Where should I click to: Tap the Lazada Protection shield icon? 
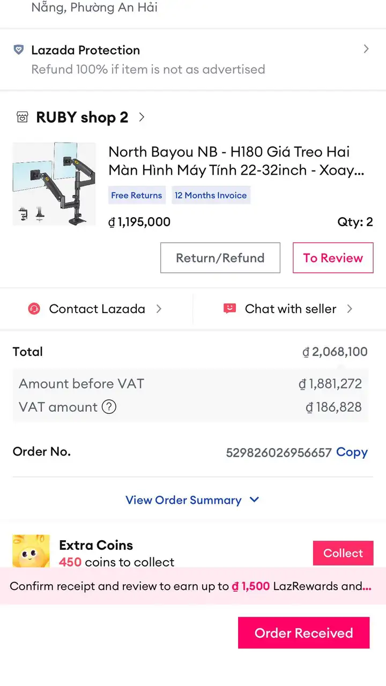[x=19, y=50]
